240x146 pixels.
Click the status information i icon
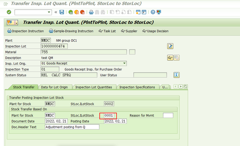click(x=176, y=75)
